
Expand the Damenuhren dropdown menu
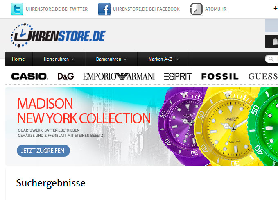(111, 59)
